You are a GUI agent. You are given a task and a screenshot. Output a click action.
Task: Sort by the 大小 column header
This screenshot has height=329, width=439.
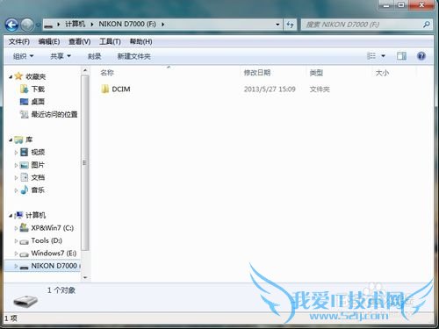click(382, 73)
